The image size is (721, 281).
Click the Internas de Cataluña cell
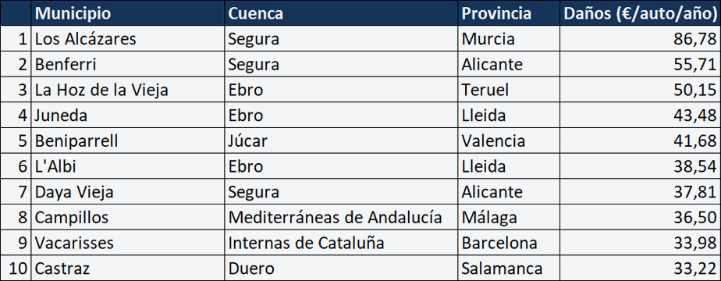pos(341,243)
